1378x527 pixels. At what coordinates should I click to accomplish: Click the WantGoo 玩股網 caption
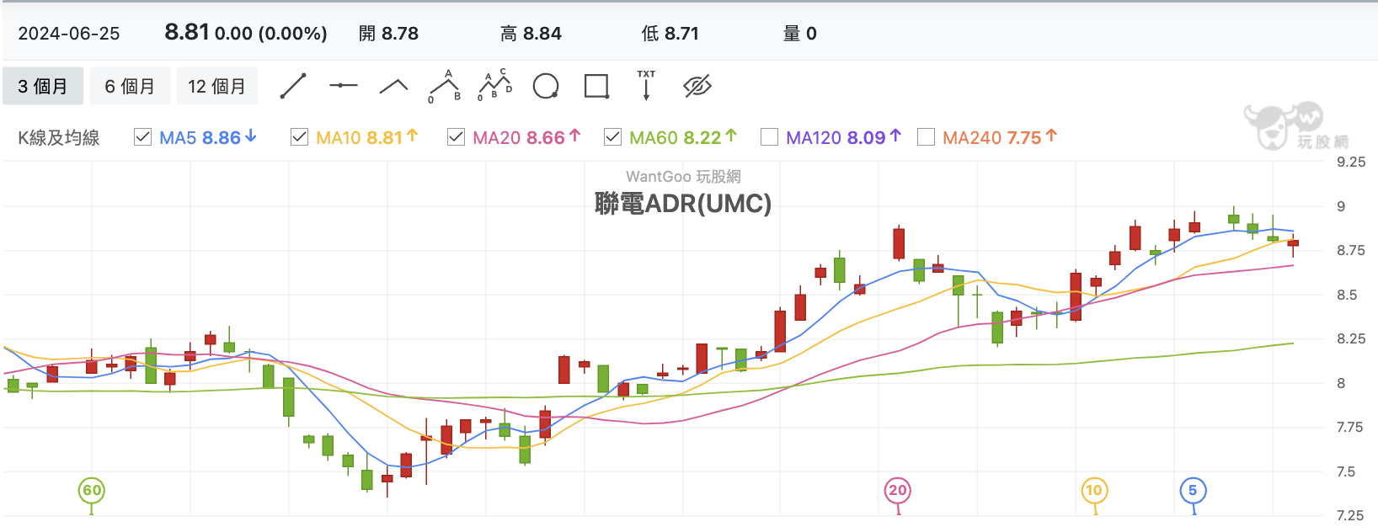(x=683, y=177)
